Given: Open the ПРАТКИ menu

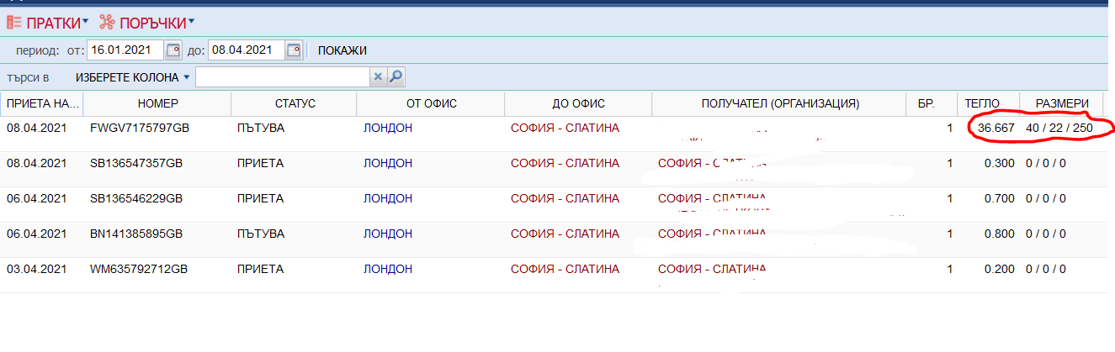Looking at the screenshot, I should pos(56,22).
